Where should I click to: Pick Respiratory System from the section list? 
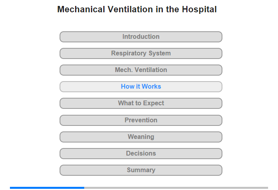point(141,53)
